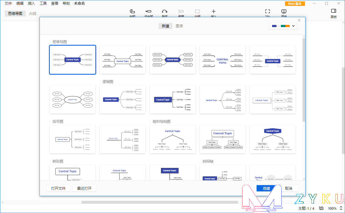
Task: Click the 组织结构图 section heading
Action: (161, 121)
